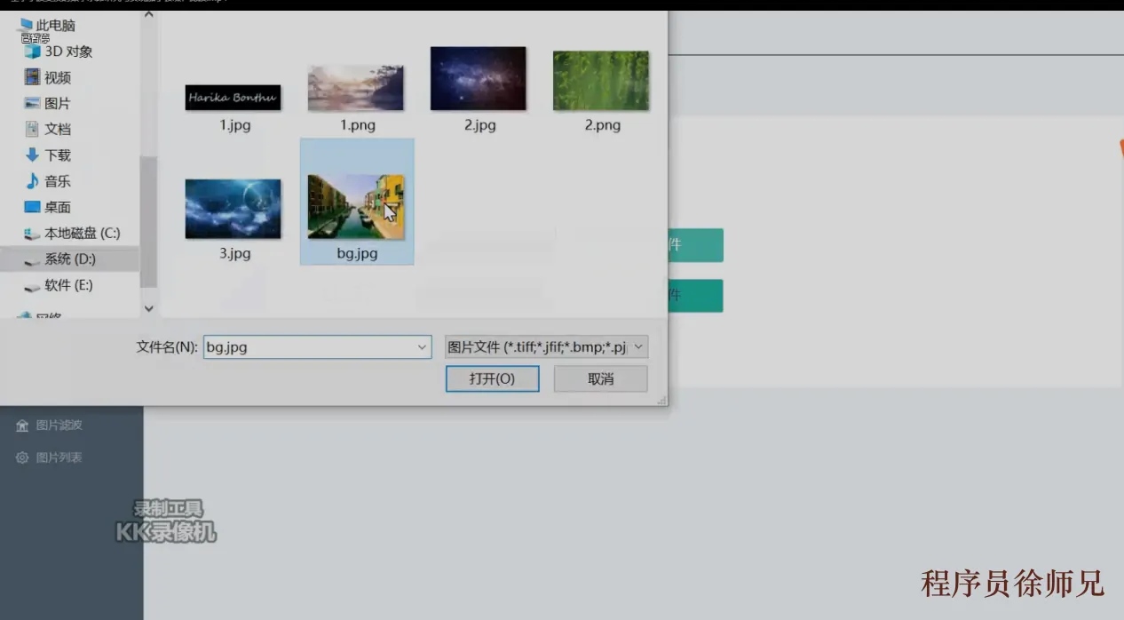Click the 1.png file name label
The width and height of the screenshot is (1124, 620).
coord(358,125)
